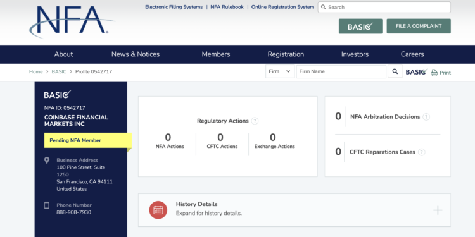Viewport: 475px width, 237px height.
Task: Click the CFTC Reparations Cases label
Action: pos(383,152)
